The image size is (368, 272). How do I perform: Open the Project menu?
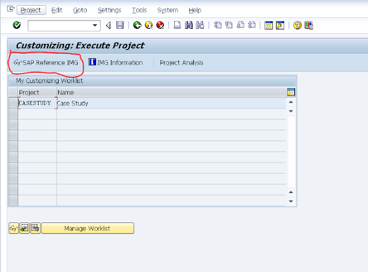(31, 10)
